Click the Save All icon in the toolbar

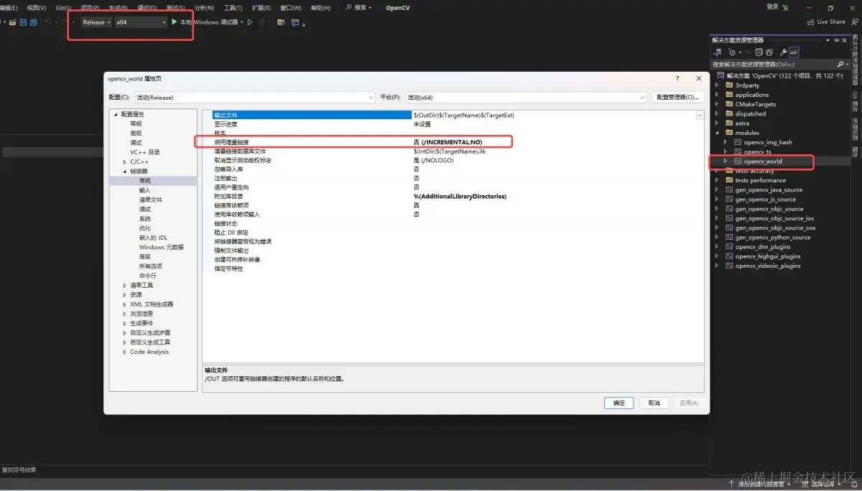point(34,22)
